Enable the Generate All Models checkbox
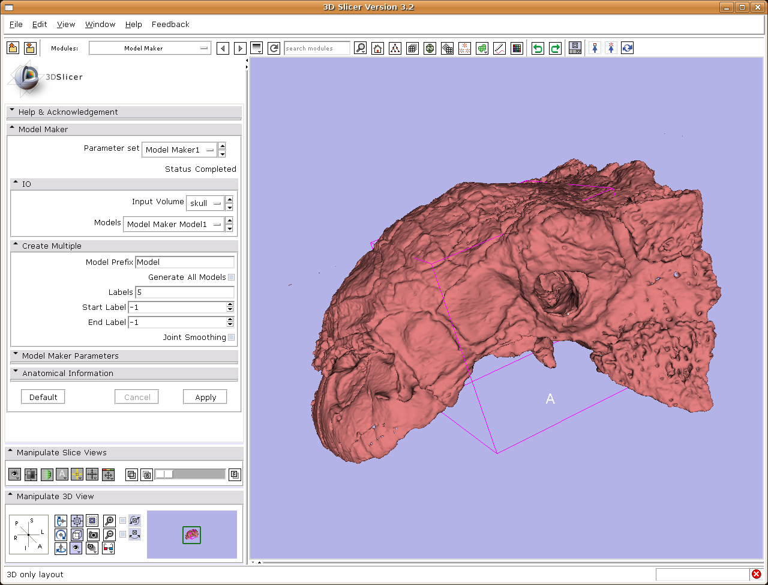The image size is (768, 585). pyautogui.click(x=232, y=277)
